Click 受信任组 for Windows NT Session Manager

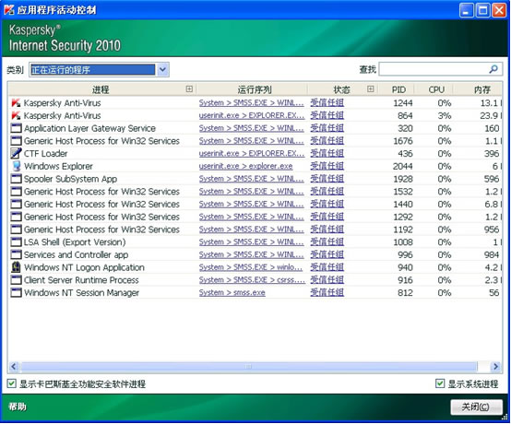[327, 293]
